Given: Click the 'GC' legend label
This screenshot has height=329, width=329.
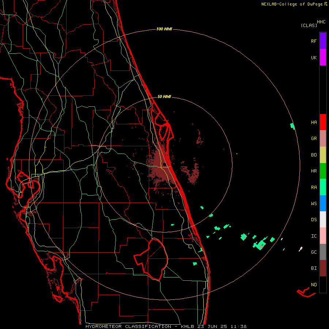Looking at the screenshot, I should pos(314,252).
